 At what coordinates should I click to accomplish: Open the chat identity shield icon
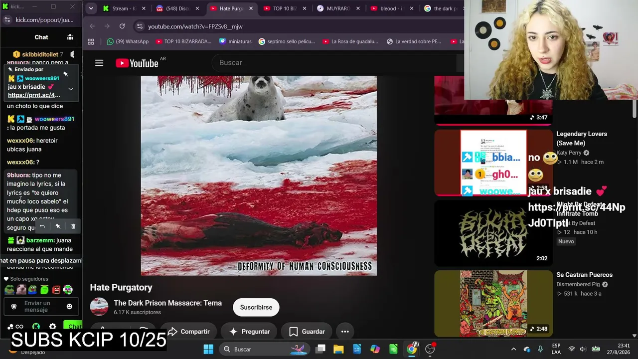click(14, 306)
